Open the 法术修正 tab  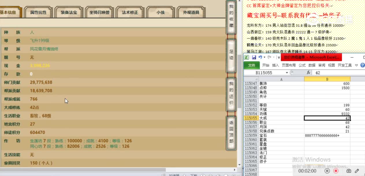point(130,12)
